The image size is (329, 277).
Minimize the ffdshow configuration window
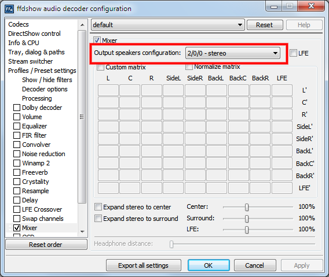274,6
